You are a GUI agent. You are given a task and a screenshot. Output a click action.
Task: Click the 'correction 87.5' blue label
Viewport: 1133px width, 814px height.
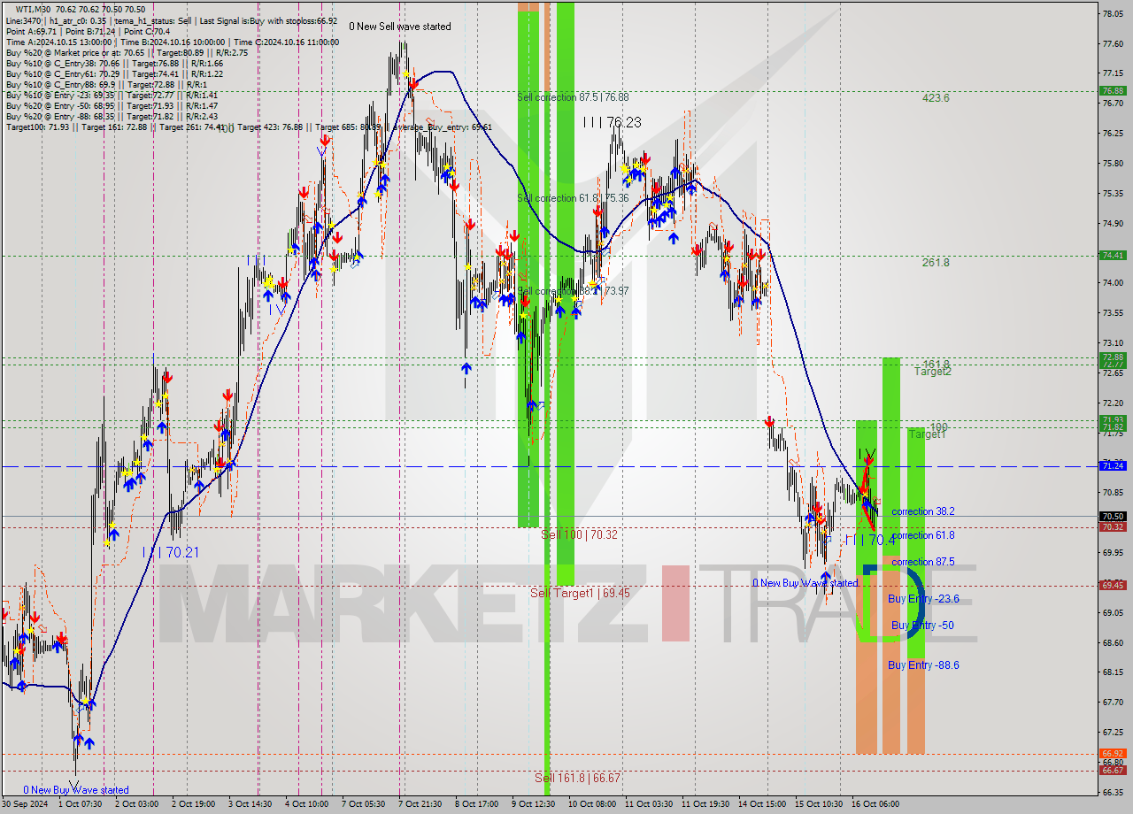point(923,562)
